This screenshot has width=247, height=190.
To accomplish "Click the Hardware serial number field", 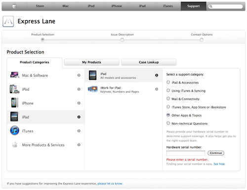I will click(x=186, y=153).
